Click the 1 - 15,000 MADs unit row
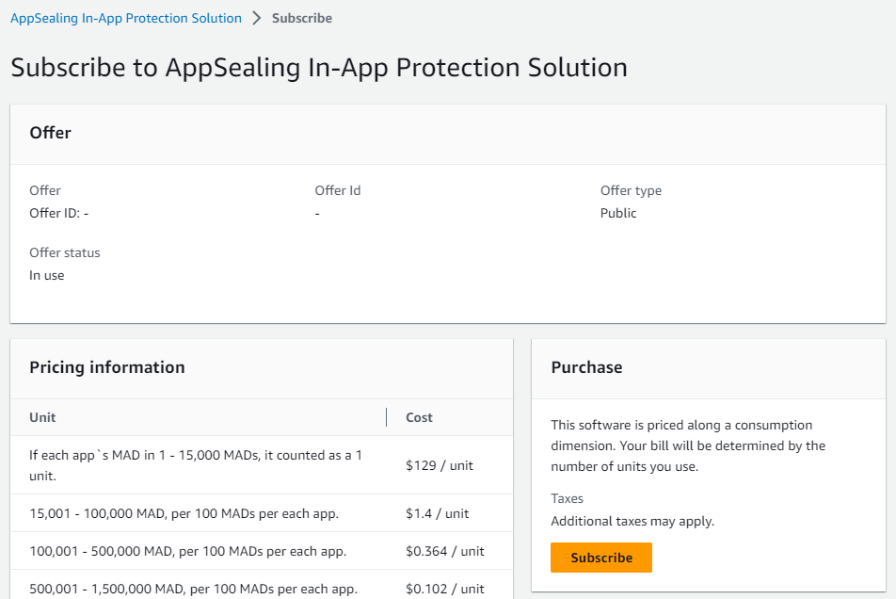The width and height of the screenshot is (896, 599). pyautogui.click(x=262, y=465)
